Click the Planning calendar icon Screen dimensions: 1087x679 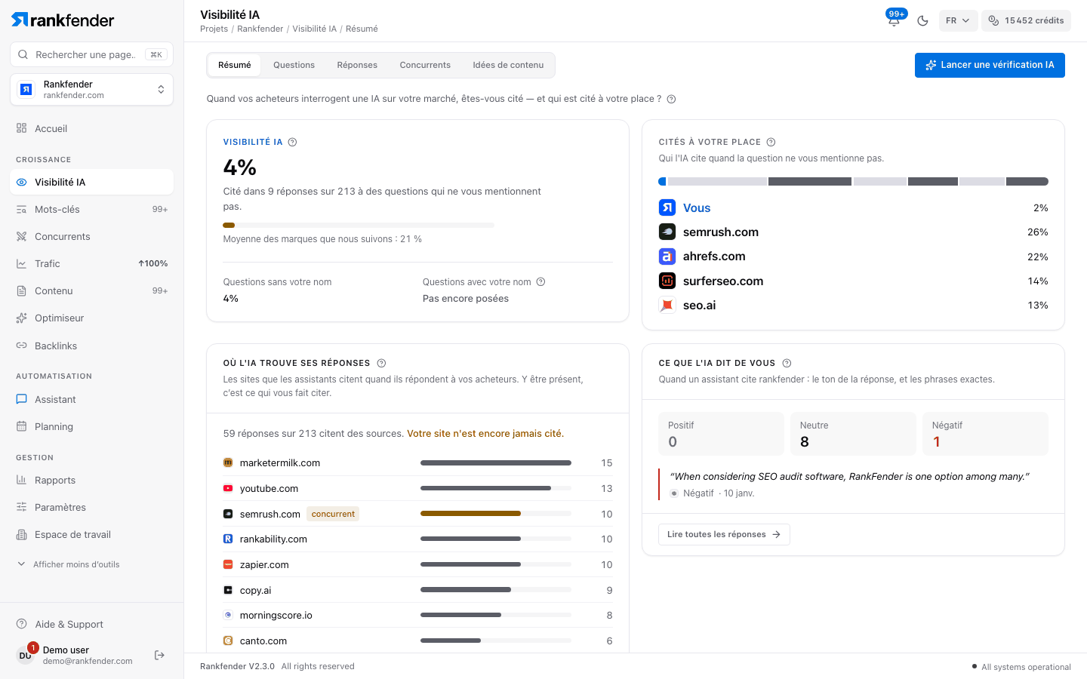pos(22,426)
